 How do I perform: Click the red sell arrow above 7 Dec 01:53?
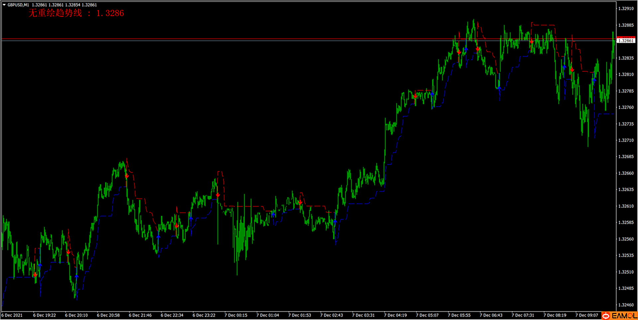click(x=300, y=202)
